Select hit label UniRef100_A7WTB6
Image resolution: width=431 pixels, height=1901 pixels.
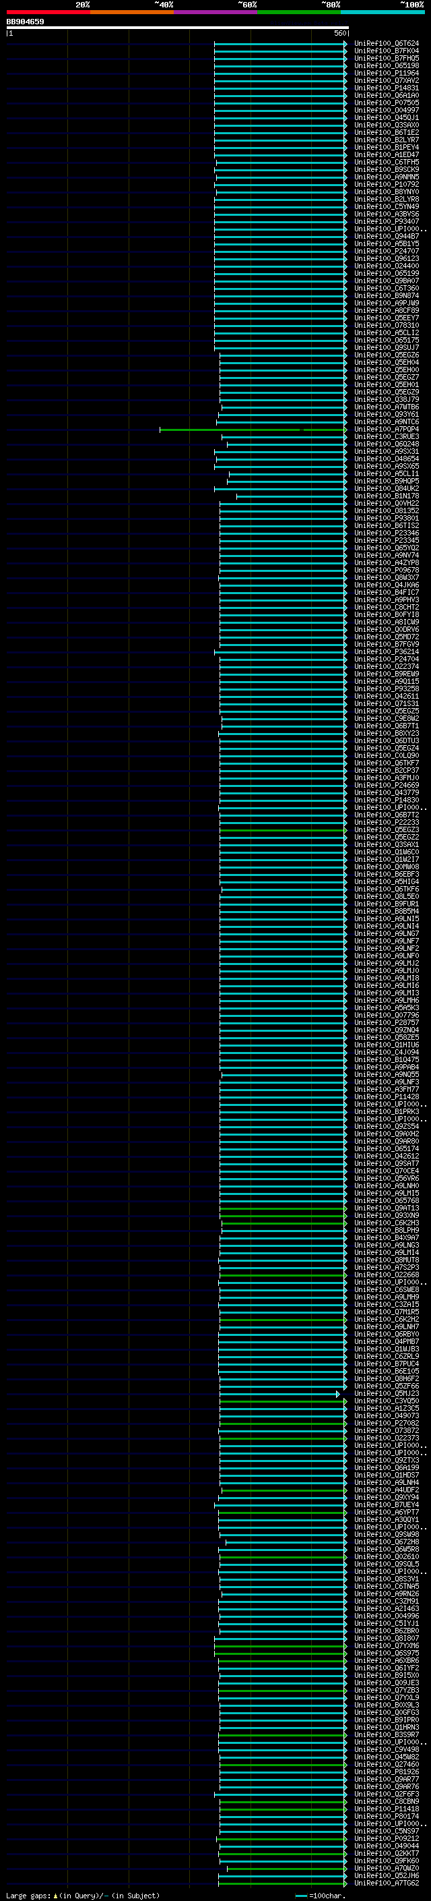[x=387, y=407]
